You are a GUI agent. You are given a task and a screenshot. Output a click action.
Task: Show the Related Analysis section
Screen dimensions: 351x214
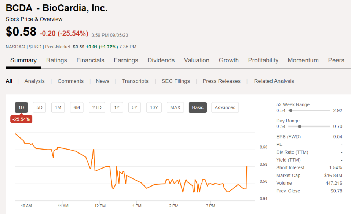click(x=274, y=81)
